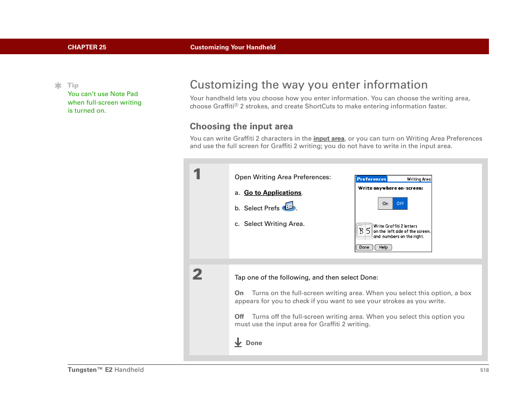Click the Preferences title tab
Screen dimensions: 512x396
tap(371, 179)
